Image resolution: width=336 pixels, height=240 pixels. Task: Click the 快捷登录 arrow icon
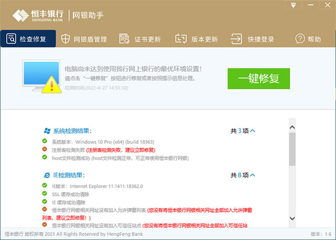(x=236, y=39)
